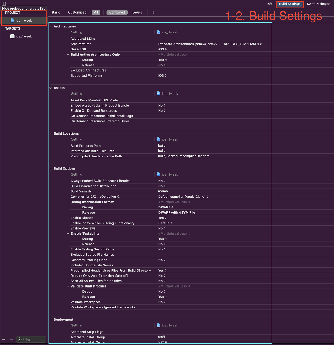The width and height of the screenshot is (334, 345).
Task: Show Basic build settings
Action: coord(56,12)
